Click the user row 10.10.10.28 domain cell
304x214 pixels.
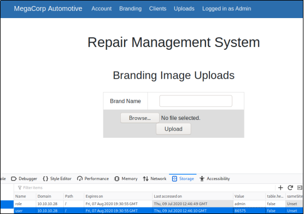(x=50, y=211)
